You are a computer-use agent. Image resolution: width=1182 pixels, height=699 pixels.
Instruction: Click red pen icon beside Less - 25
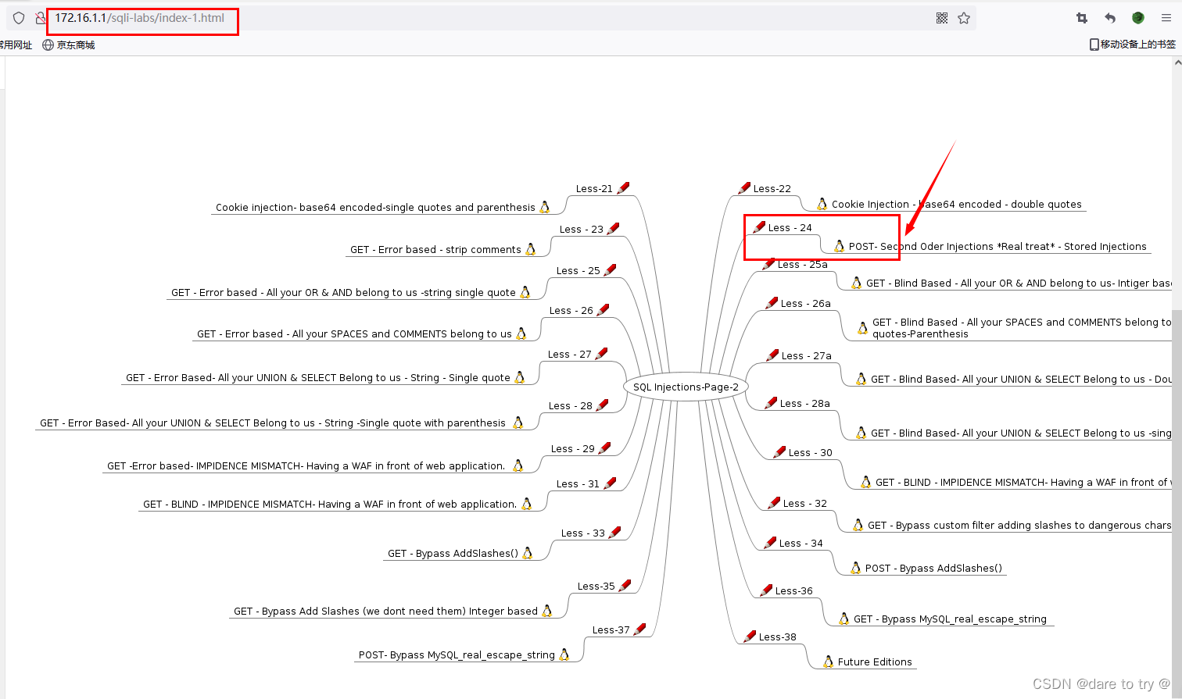point(610,269)
